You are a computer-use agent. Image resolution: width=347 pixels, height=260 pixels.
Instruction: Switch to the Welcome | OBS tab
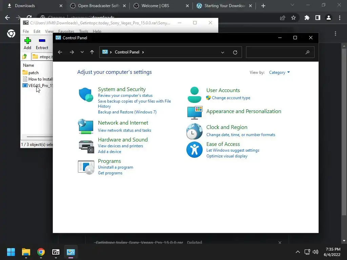[162, 6]
